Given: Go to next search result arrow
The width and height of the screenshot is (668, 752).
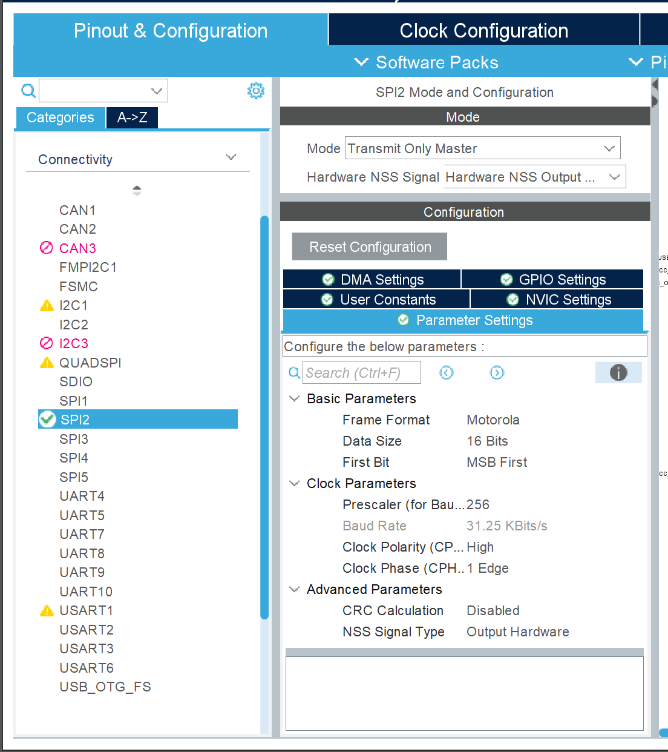Looking at the screenshot, I should (x=497, y=373).
